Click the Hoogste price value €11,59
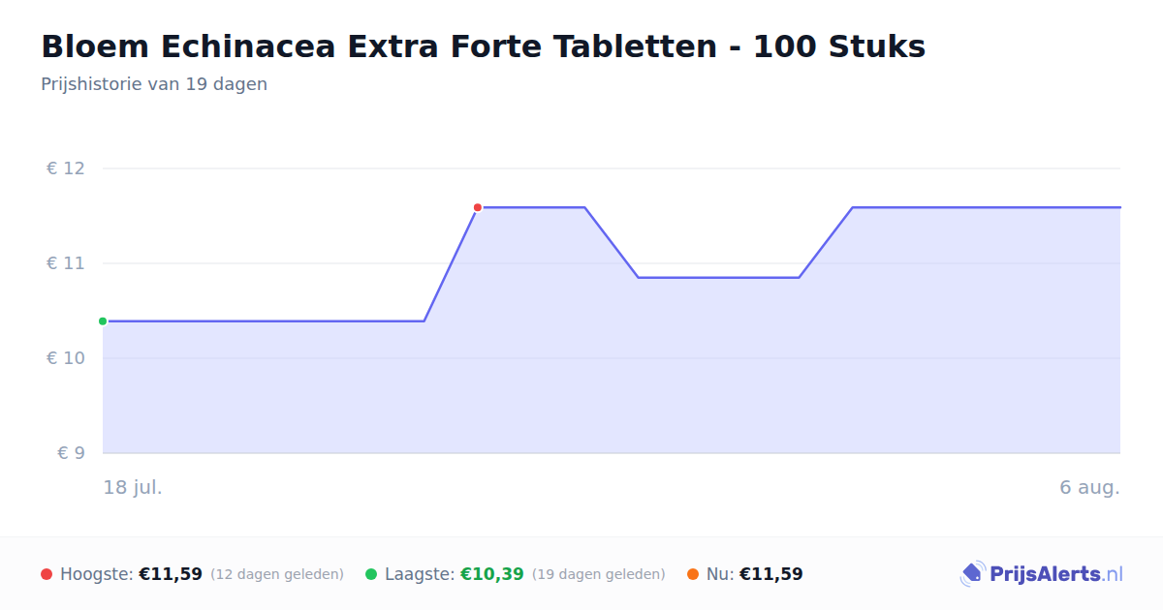The image size is (1163, 610). click(171, 574)
